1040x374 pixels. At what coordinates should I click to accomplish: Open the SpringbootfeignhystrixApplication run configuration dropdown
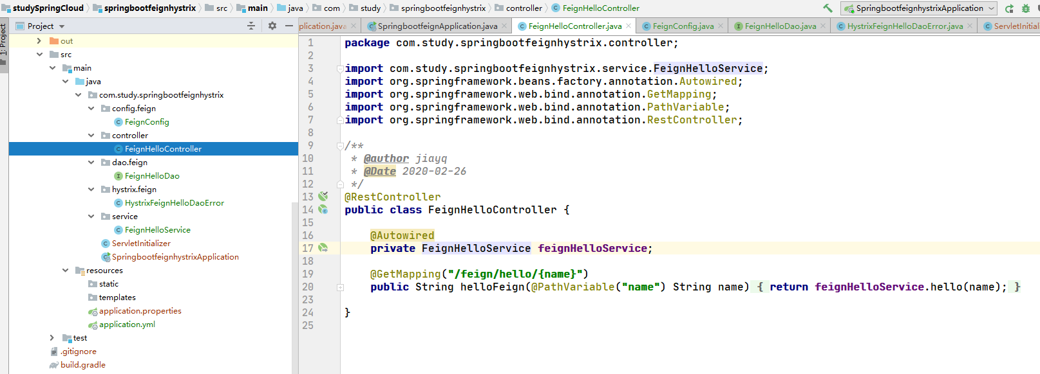919,8
